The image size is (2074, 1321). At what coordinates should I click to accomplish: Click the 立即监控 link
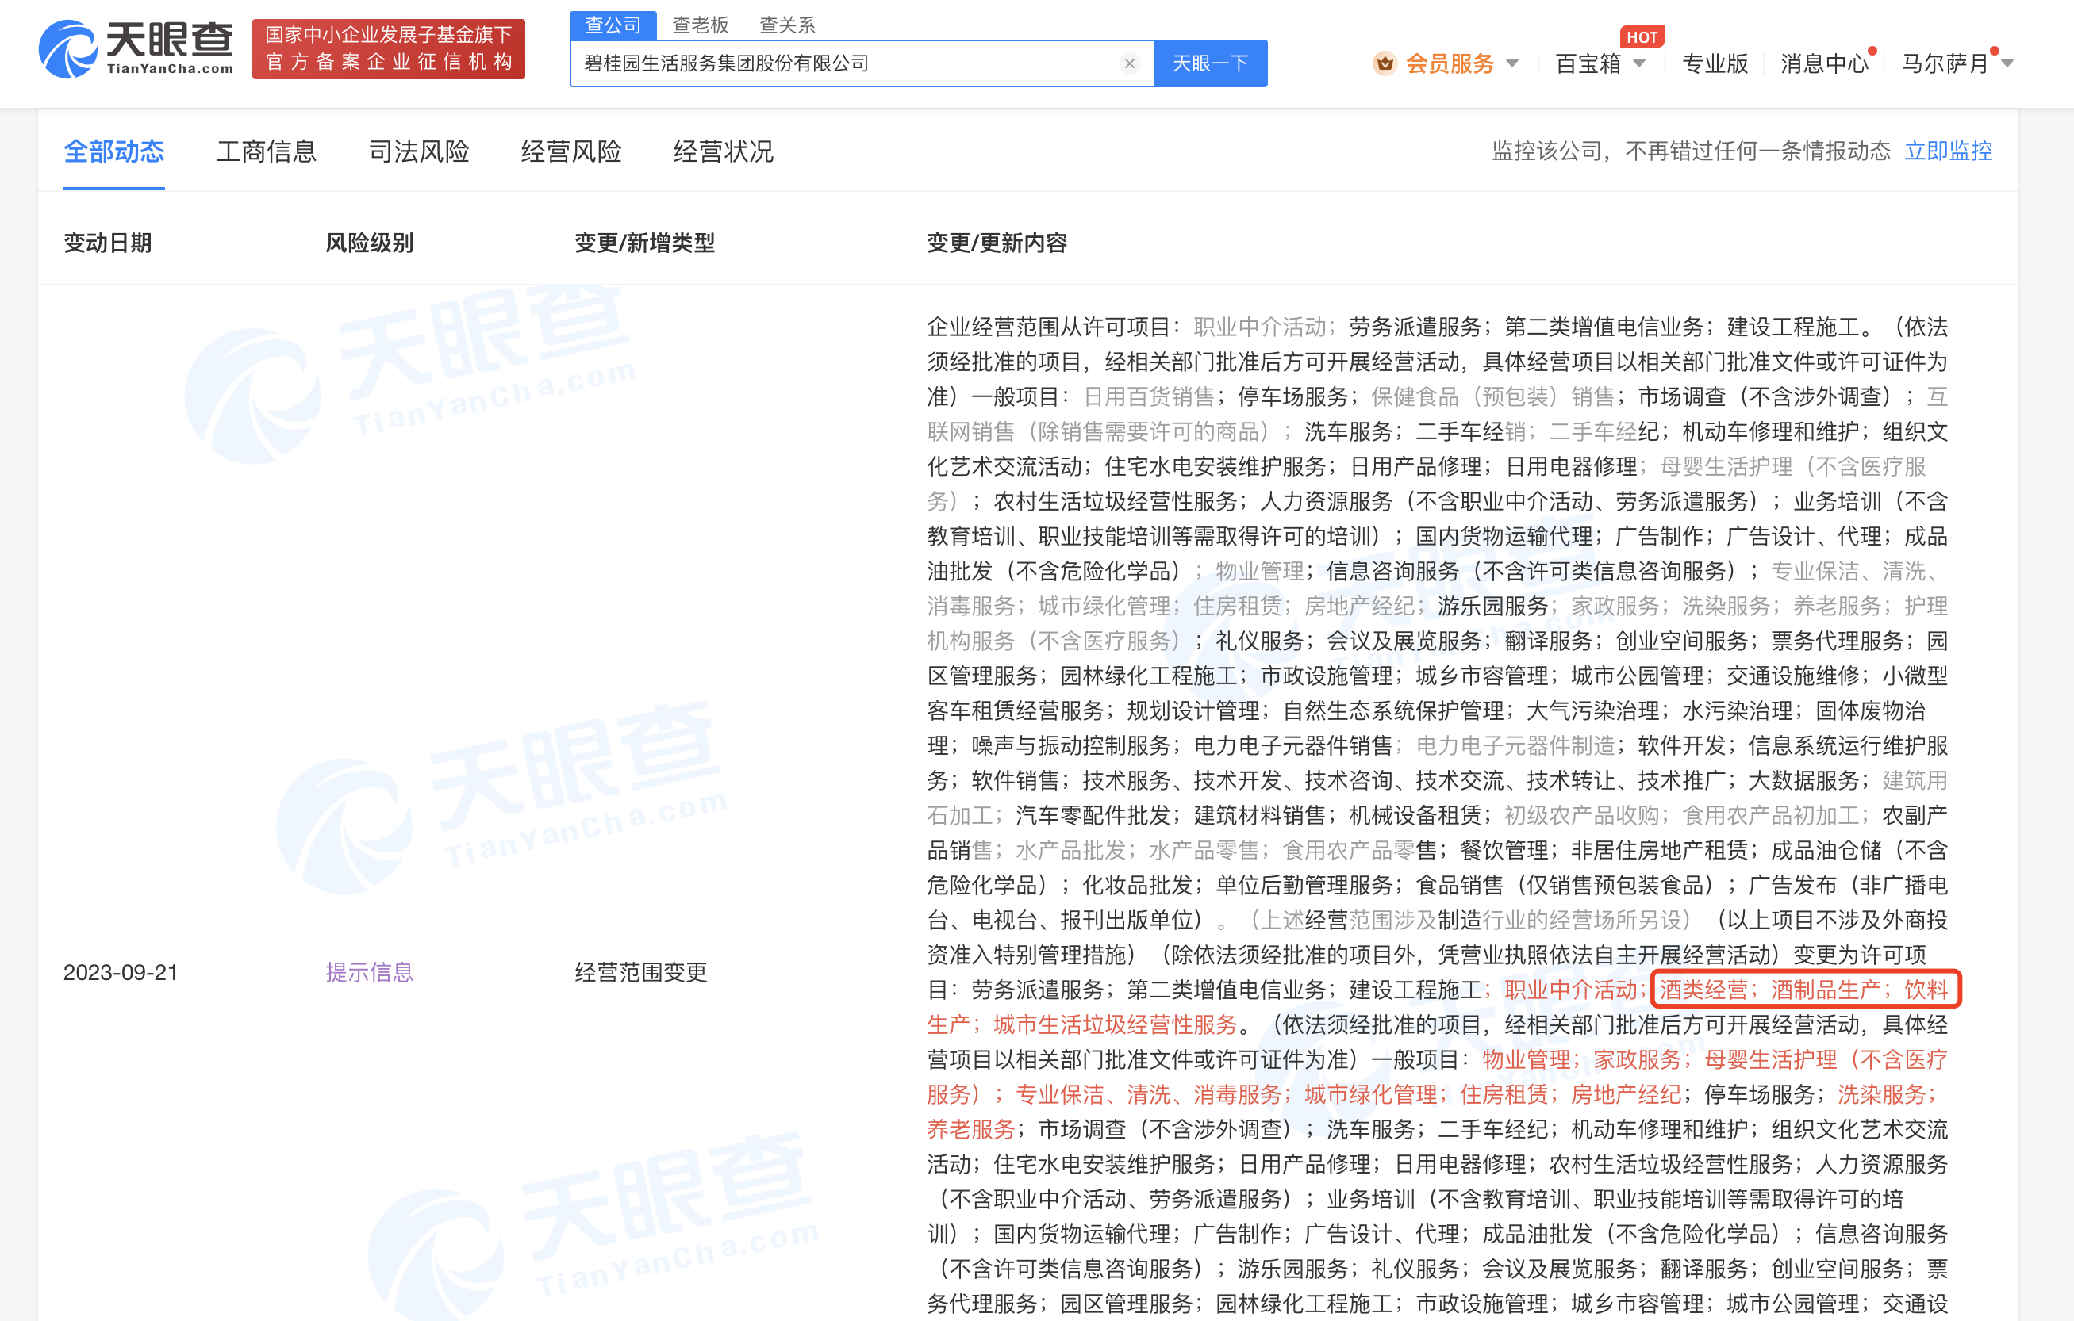click(1949, 151)
